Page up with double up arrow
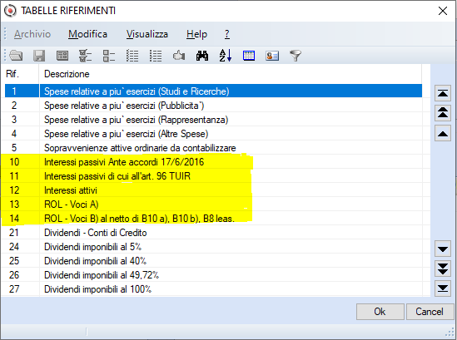Screen dimensions: 457x340 pos(443,113)
